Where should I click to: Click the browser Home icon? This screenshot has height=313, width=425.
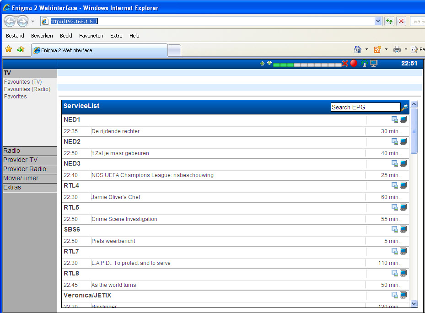coord(358,49)
